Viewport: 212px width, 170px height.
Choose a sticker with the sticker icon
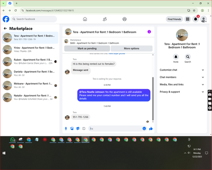[78, 128]
